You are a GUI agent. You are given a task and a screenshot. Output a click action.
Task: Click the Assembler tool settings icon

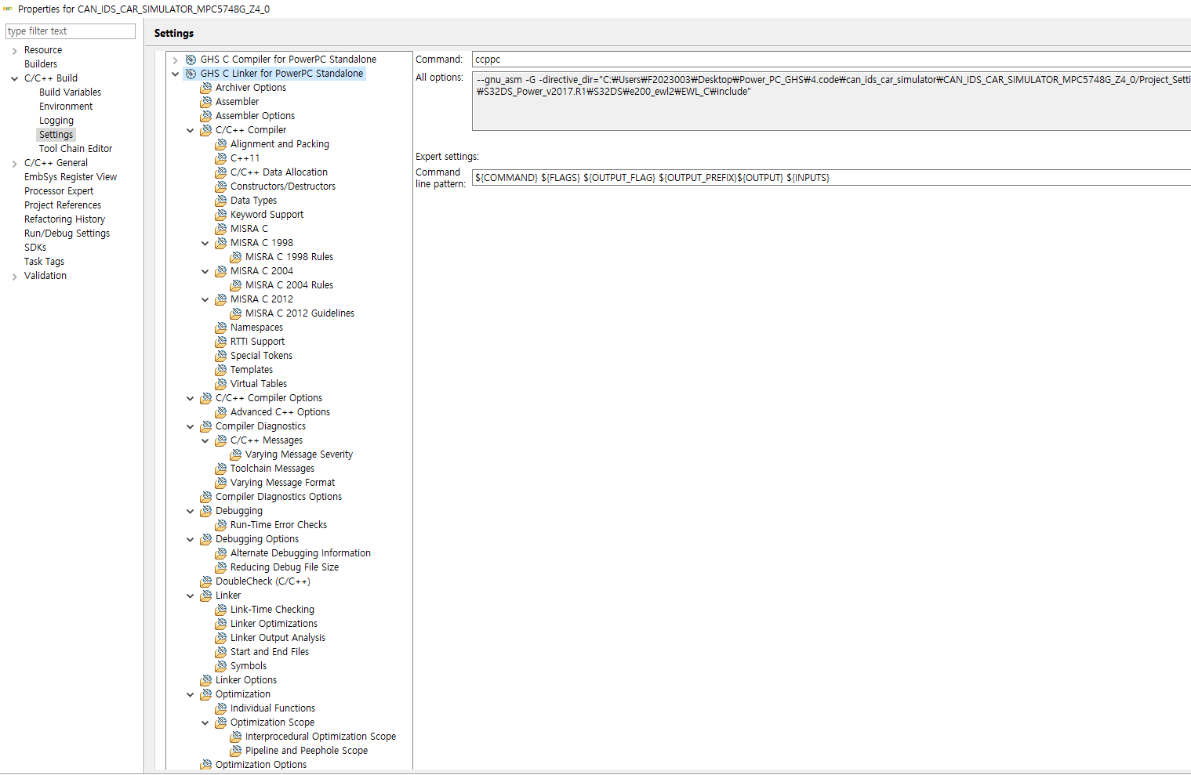click(x=220, y=101)
